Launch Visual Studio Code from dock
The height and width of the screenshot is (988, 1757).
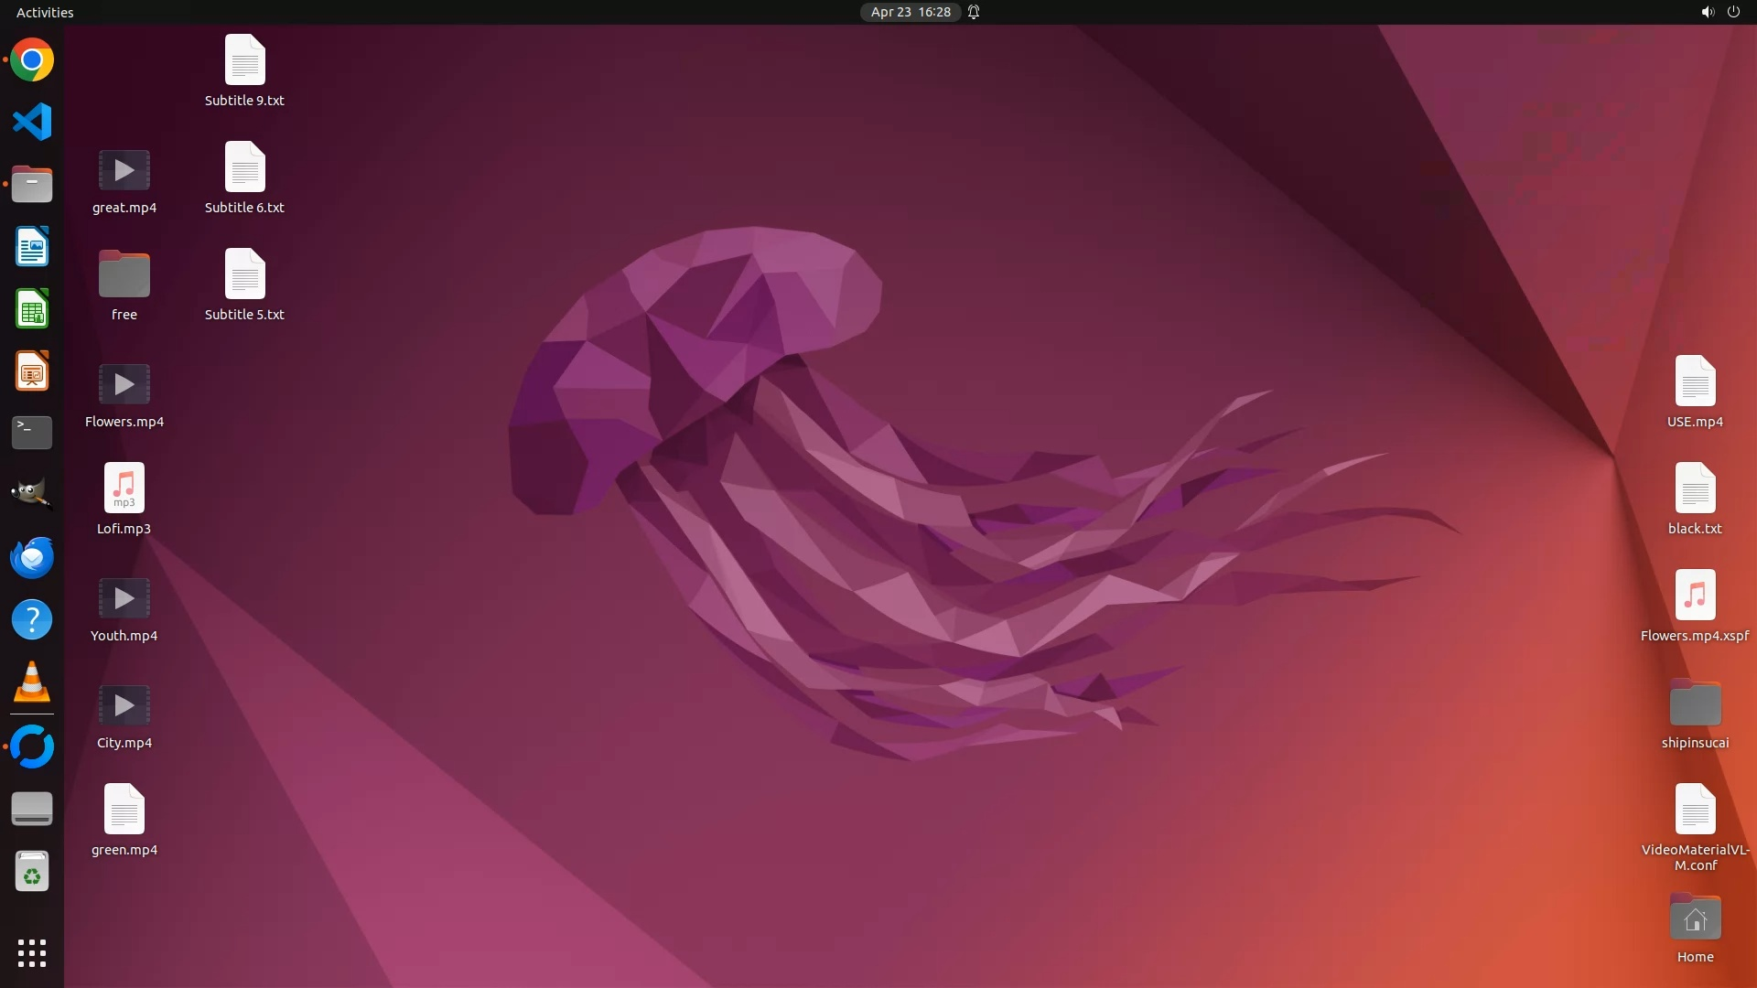click(x=32, y=122)
